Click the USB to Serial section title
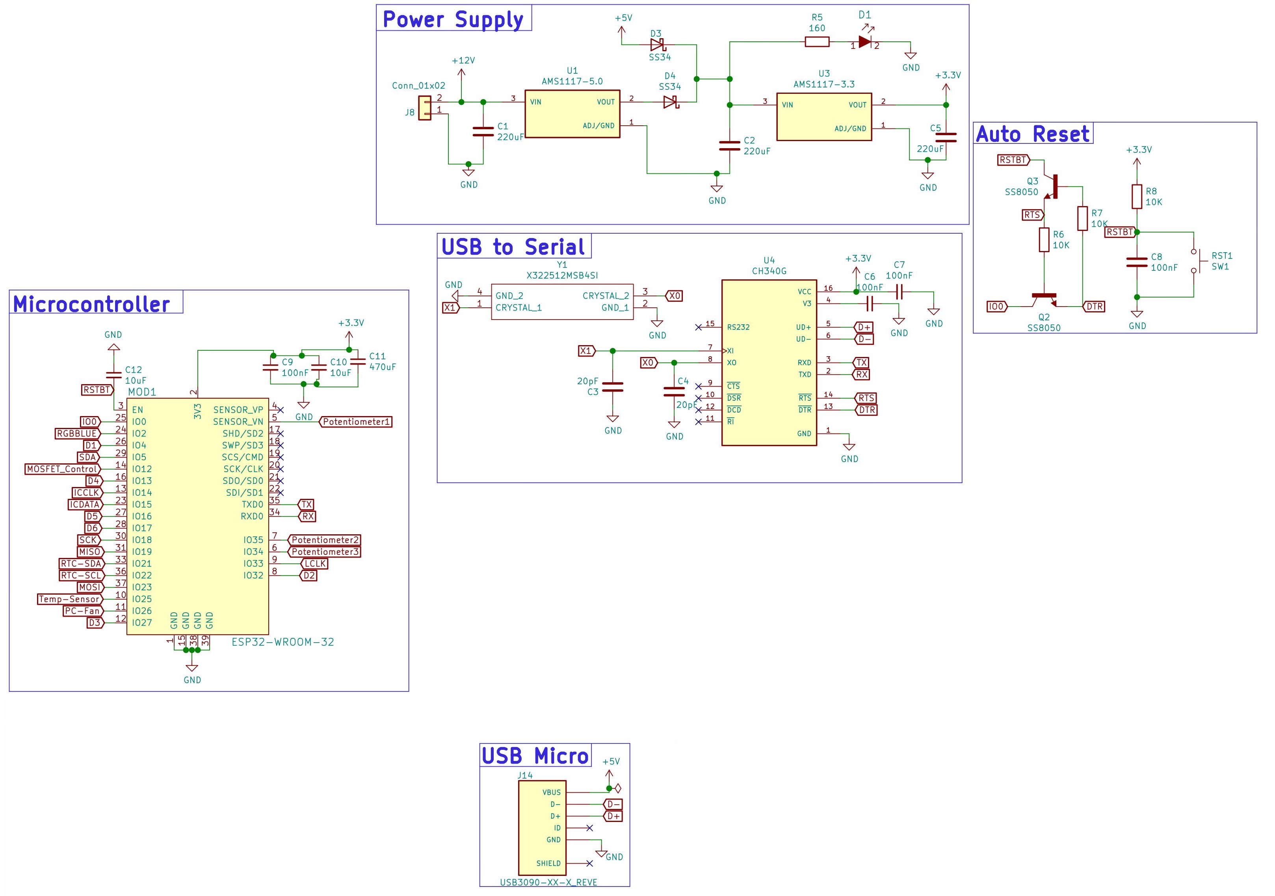This screenshot has height=896, width=1275. 513,247
